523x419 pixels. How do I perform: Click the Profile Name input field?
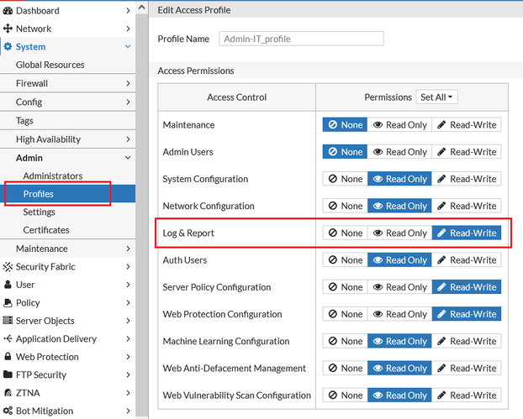tap(300, 39)
